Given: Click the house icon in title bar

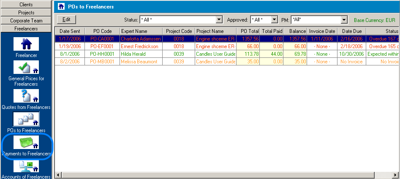Looking at the screenshot, I should point(61,7).
